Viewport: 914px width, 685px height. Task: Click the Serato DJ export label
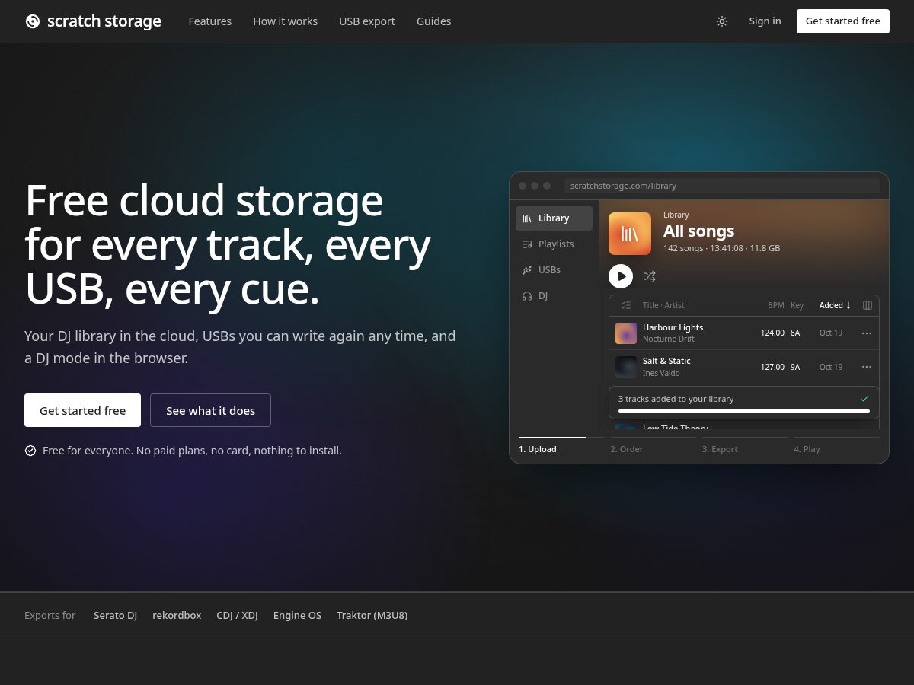pos(116,616)
